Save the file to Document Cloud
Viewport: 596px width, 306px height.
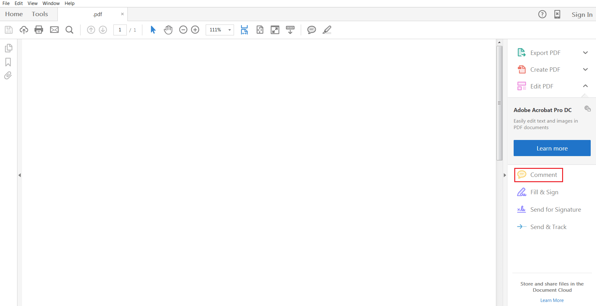tap(24, 30)
